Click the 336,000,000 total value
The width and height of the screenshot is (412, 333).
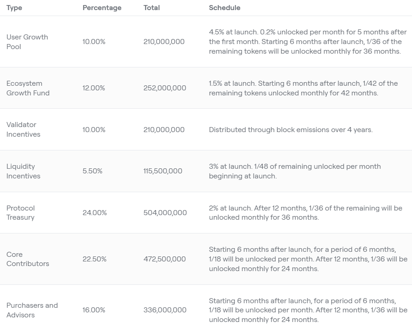click(165, 310)
